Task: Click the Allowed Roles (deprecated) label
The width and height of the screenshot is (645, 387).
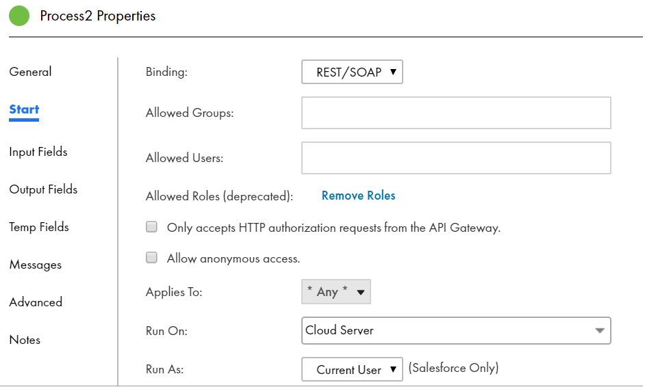Action: 219,196
